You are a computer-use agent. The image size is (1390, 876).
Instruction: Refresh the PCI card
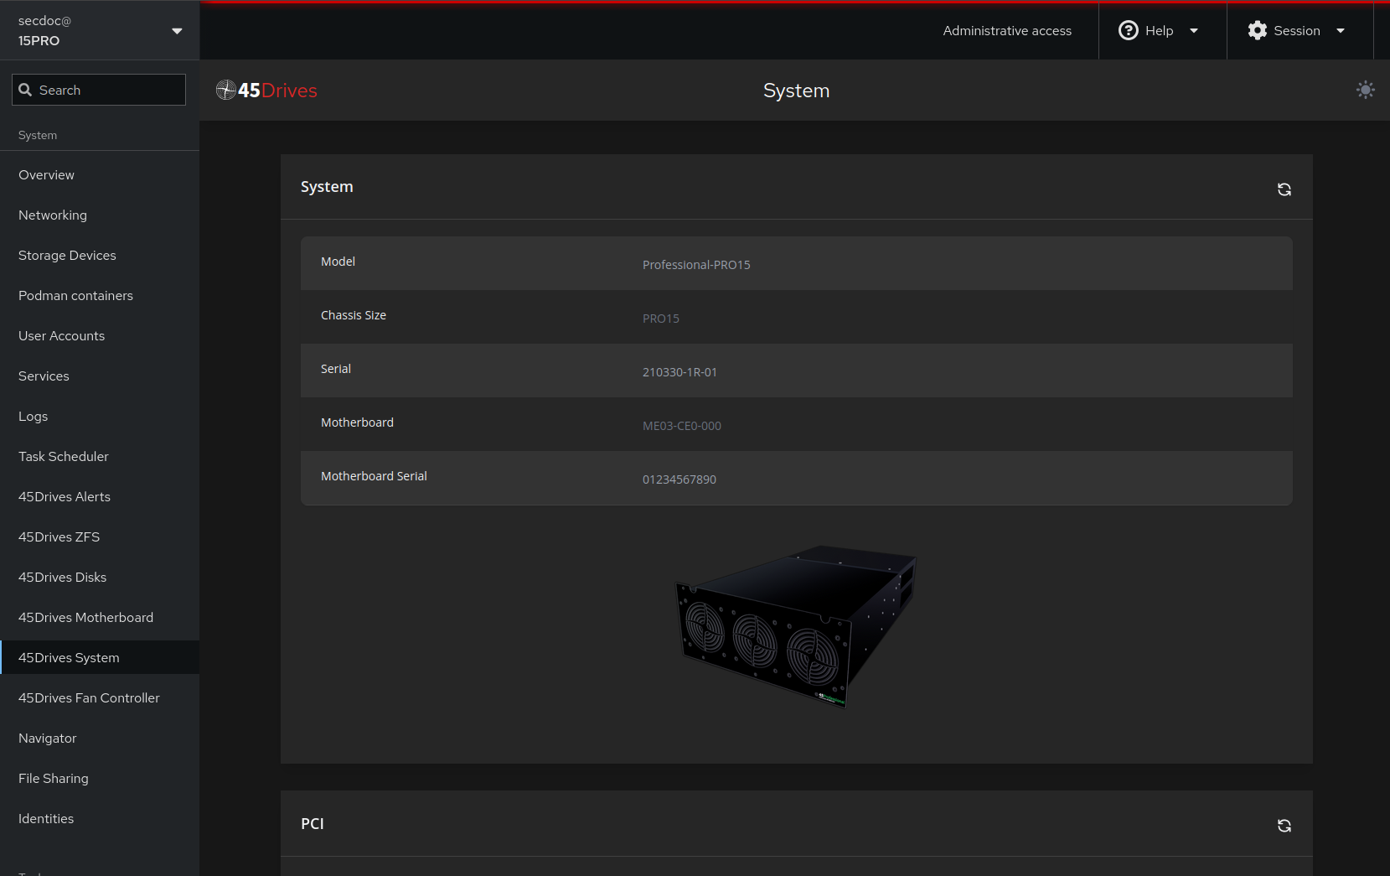pyautogui.click(x=1284, y=826)
